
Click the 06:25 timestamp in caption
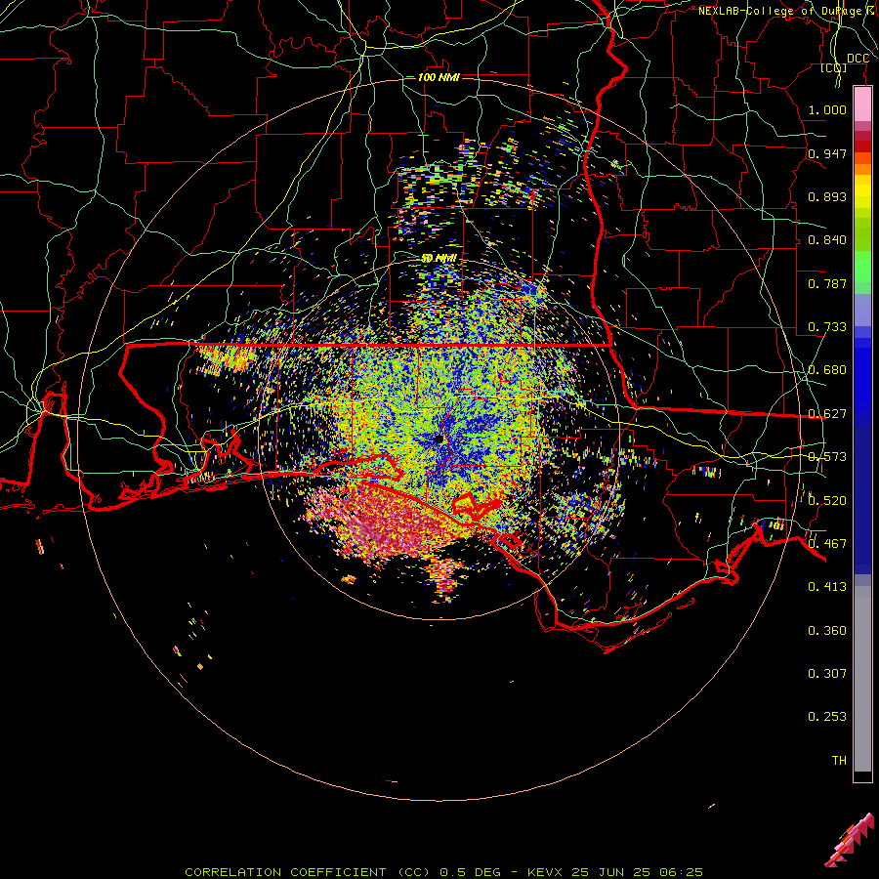coord(679,872)
